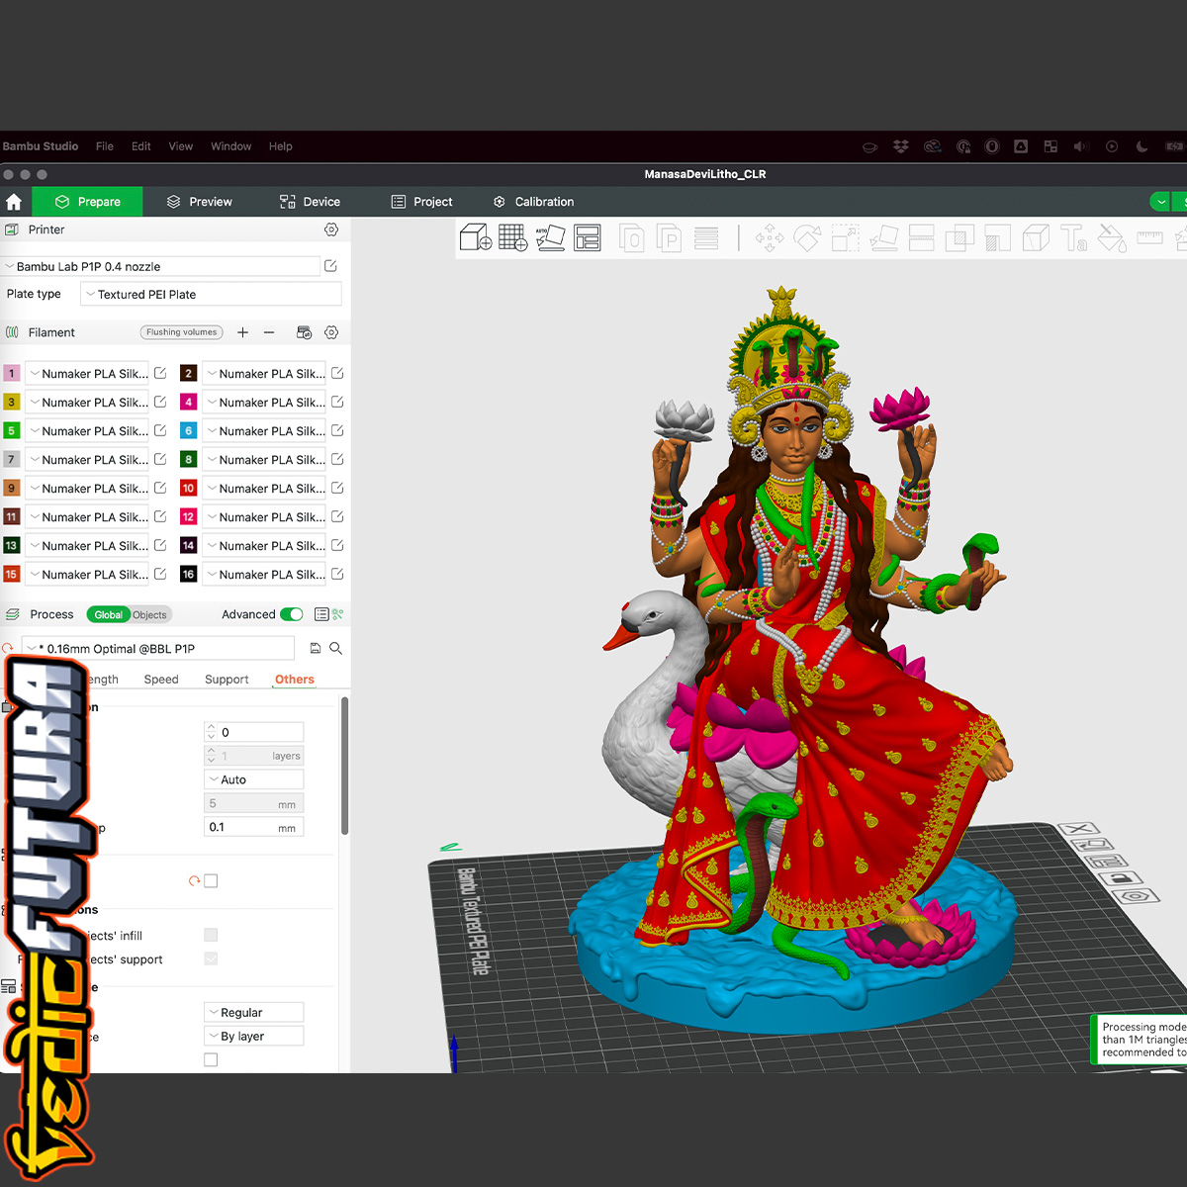Click the Flushing volumes button

[x=181, y=332]
